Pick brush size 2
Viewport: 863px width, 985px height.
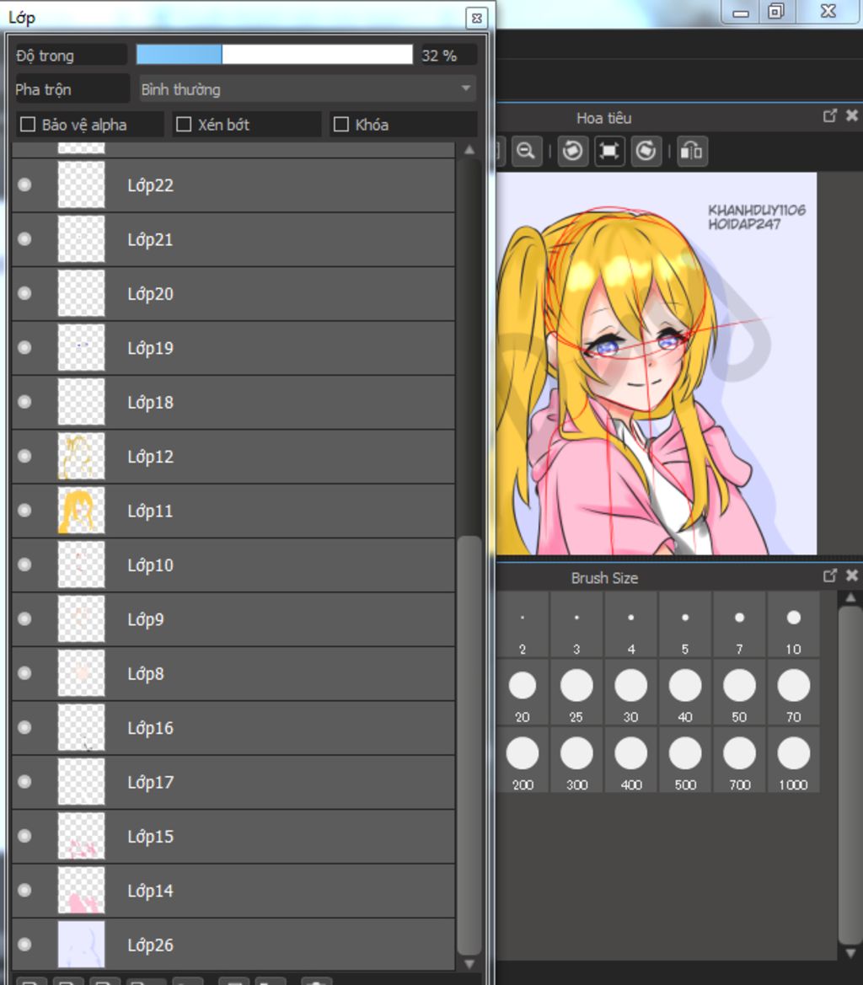522,625
